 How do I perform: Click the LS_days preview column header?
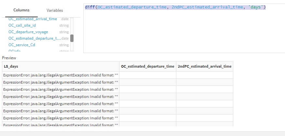pos(61,66)
